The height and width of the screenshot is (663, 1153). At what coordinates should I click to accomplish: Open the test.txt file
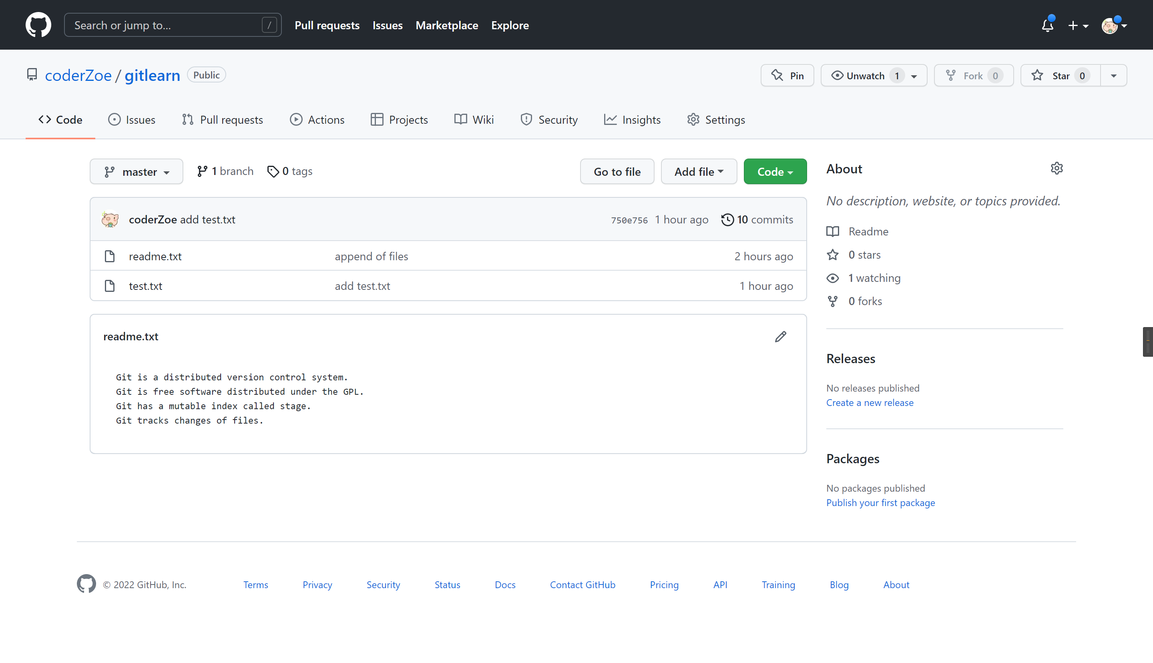pyautogui.click(x=145, y=286)
